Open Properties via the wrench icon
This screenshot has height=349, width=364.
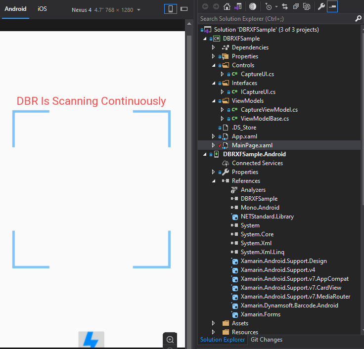point(321,6)
